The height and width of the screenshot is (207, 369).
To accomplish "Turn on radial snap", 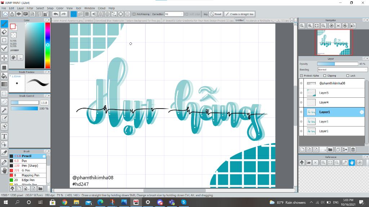I will 101,14.
